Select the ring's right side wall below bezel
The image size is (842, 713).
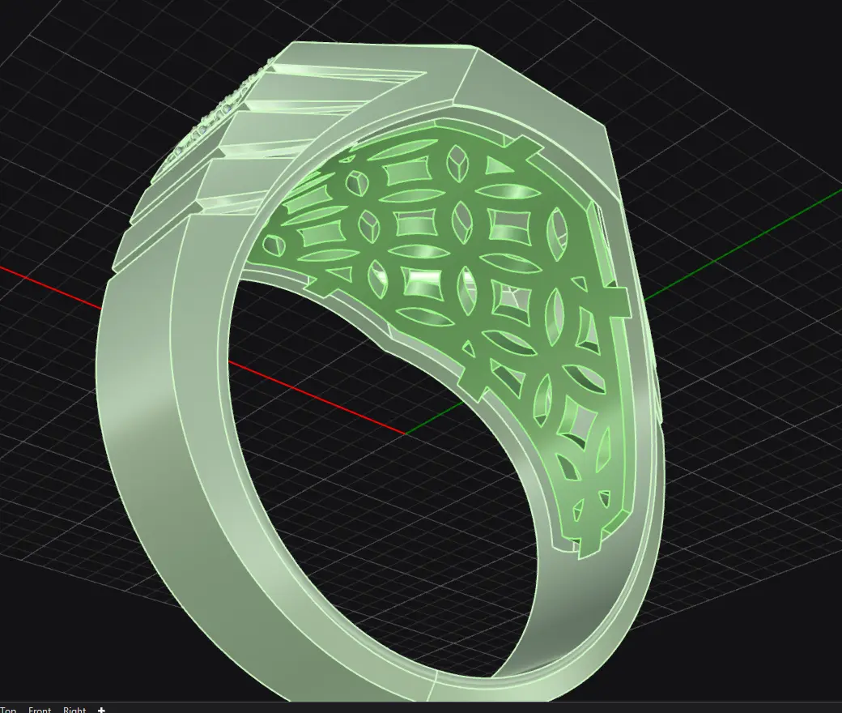coord(640,324)
